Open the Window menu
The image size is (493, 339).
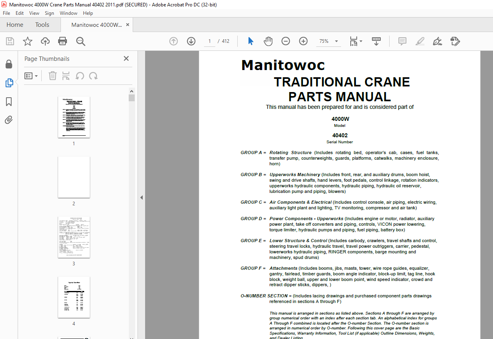pyautogui.click(x=69, y=13)
